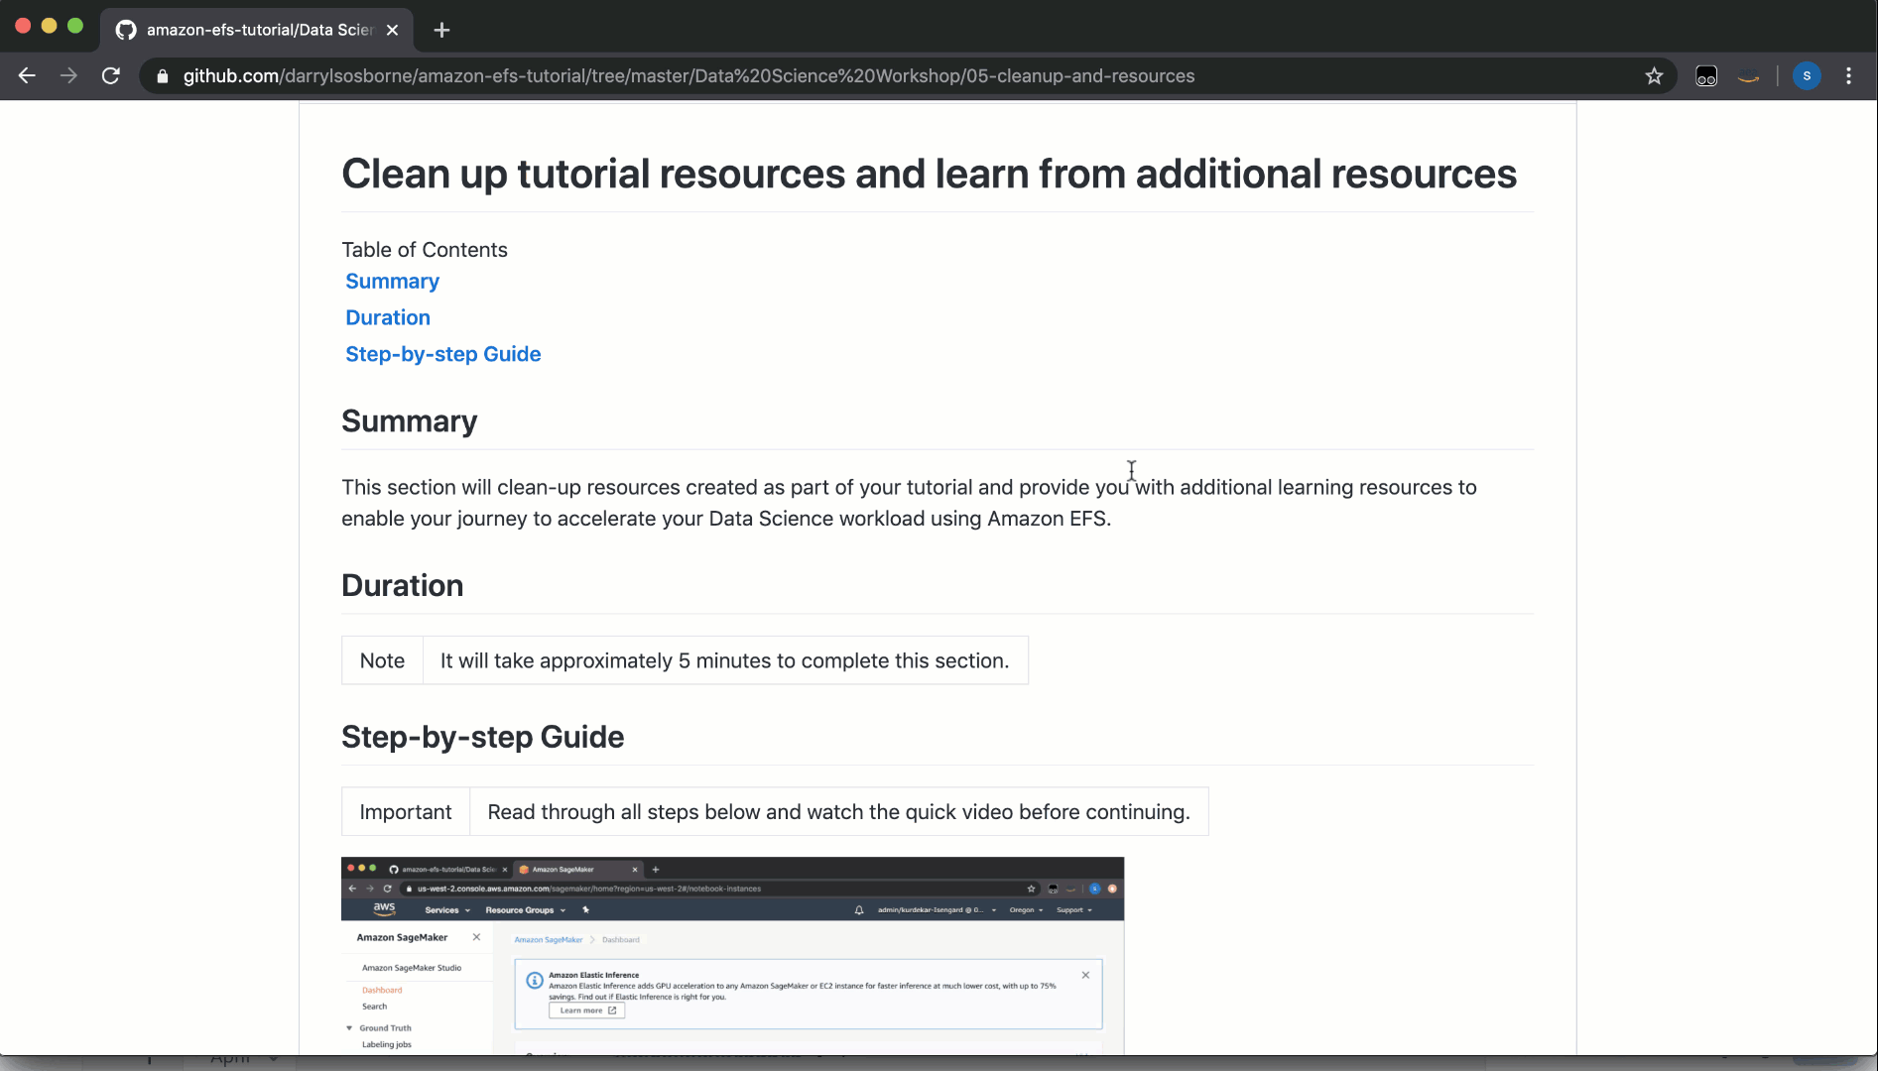The width and height of the screenshot is (1878, 1071).
Task: Click the 'Table of Contents' text
Action: pos(425,250)
